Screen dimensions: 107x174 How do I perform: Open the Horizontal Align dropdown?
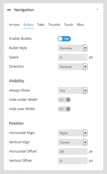pos(73,133)
